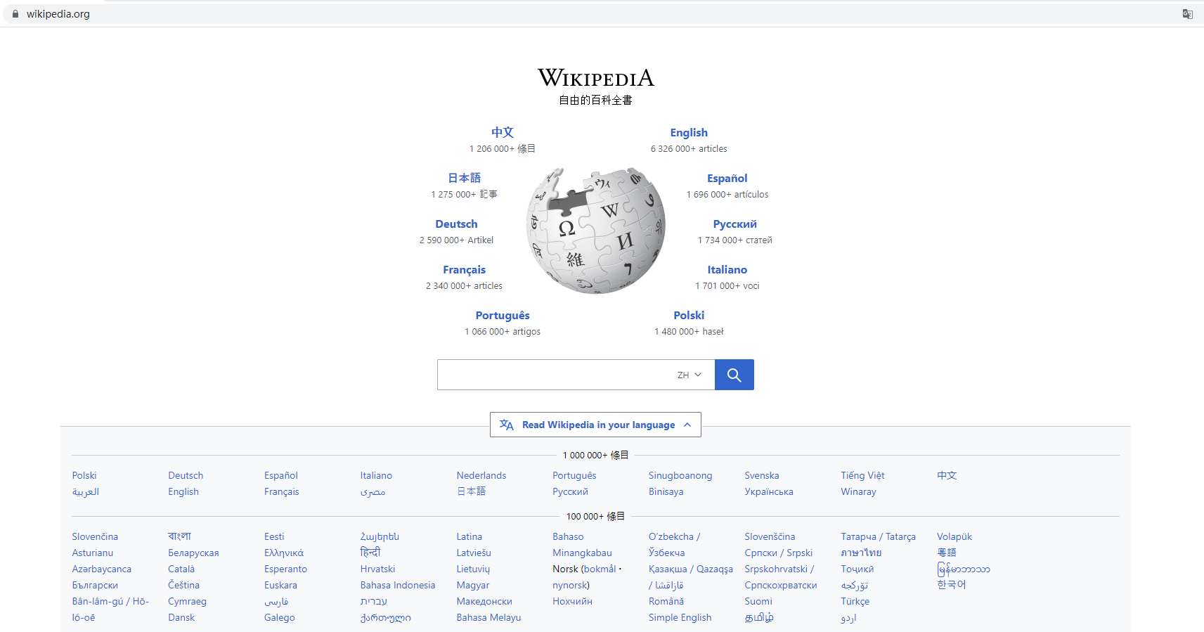Viewport: 1204px width, 632px height.
Task: Open the top Português Wikipedia link
Action: [503, 316]
